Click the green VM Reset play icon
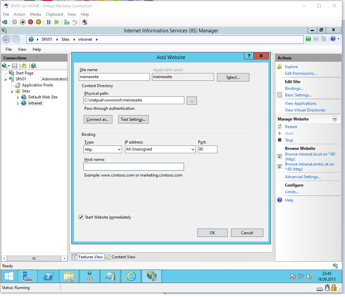Screen dimensions: 345x297 pyautogui.click(x=57, y=22)
